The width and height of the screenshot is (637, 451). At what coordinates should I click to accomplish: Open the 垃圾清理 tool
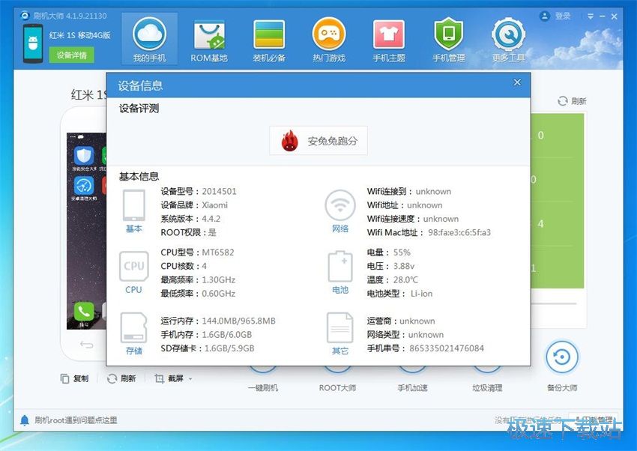[487, 387]
